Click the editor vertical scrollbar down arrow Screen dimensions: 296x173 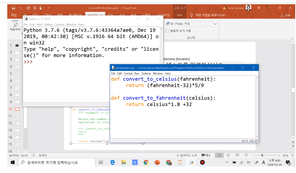click(257, 136)
